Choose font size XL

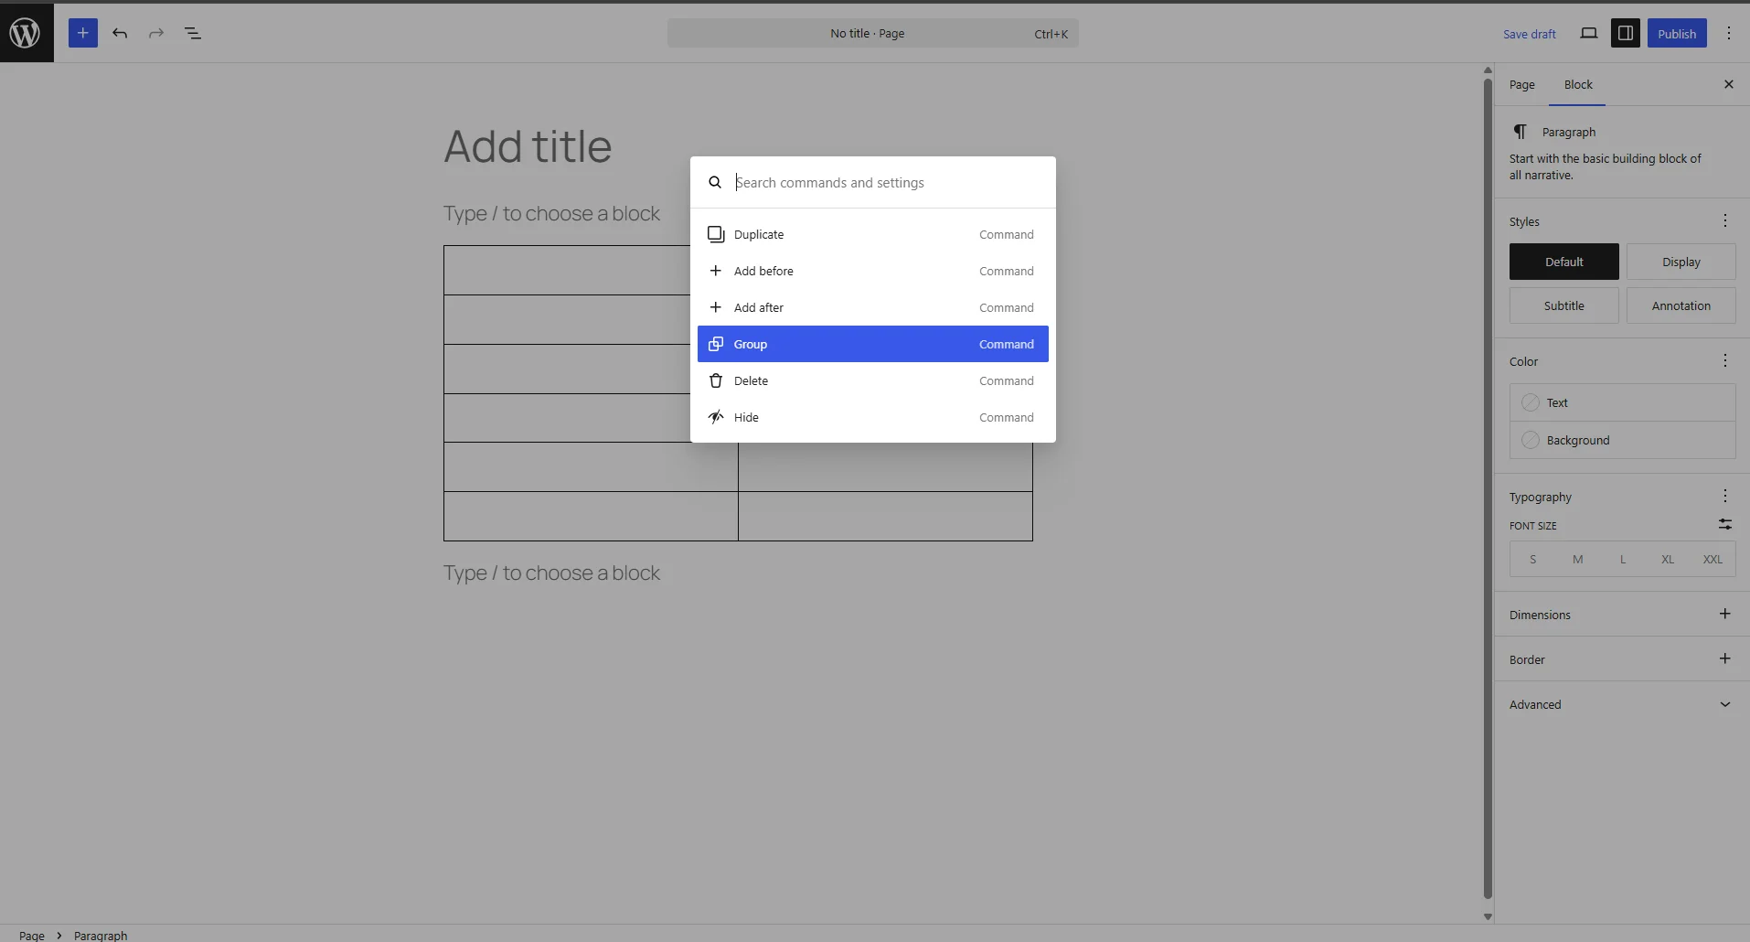tap(1668, 559)
